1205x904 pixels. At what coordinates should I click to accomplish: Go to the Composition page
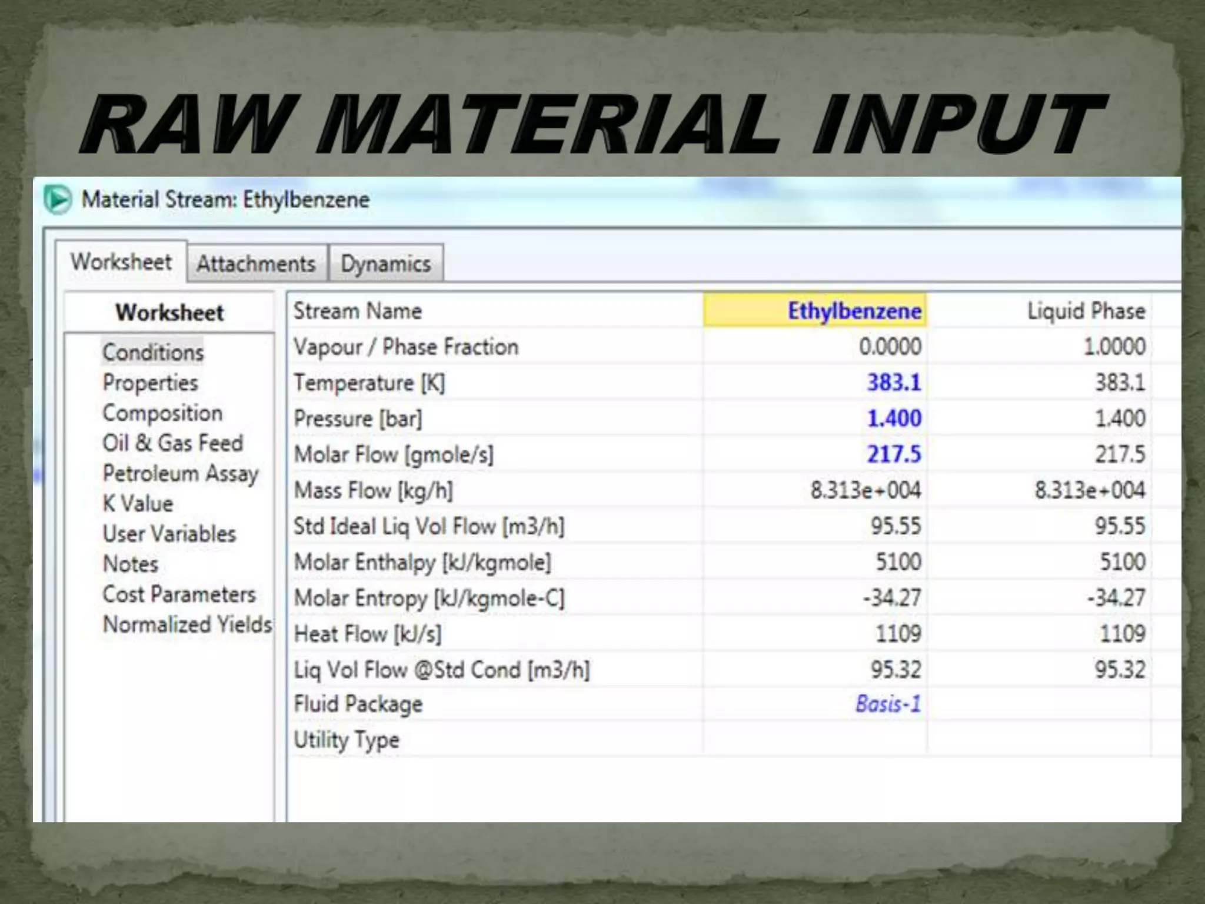[162, 413]
